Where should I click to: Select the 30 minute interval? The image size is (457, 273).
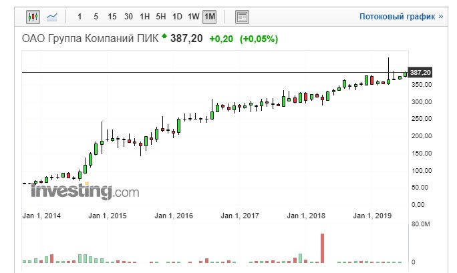click(128, 17)
